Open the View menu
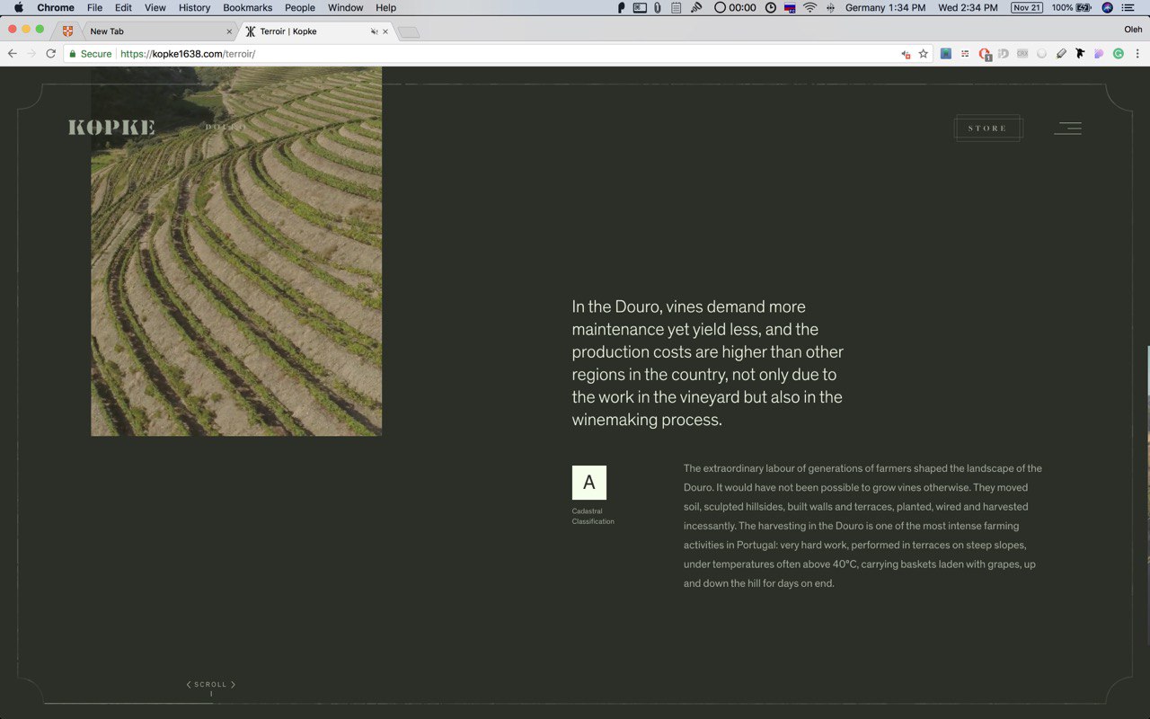Viewport: 1150px width, 719px height. (x=155, y=8)
